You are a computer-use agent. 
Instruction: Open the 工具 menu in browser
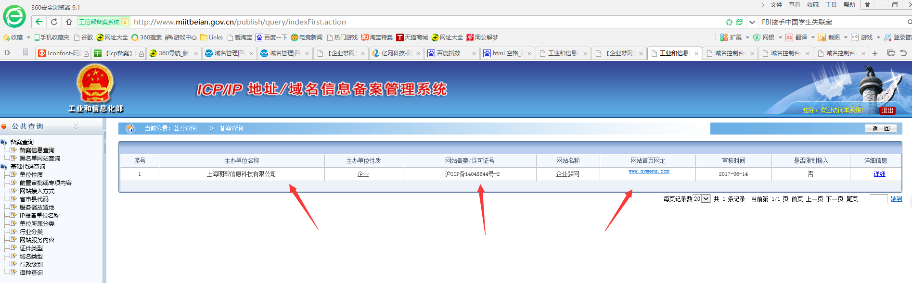[831, 5]
